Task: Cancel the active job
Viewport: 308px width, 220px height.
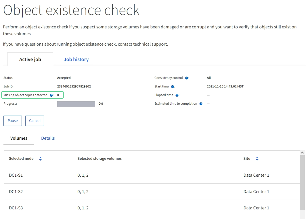Action: click(35, 120)
